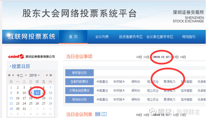
Task: Go to previous month in voting calendar
Action: (13, 75)
